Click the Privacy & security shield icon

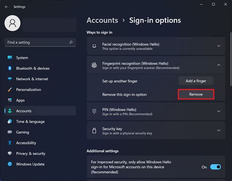click(10, 153)
